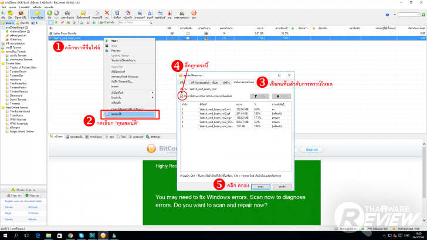Select 'Watch_and_Learn_vol2.avi' row in dialog
The image size is (427, 240).
click(x=236, y=109)
